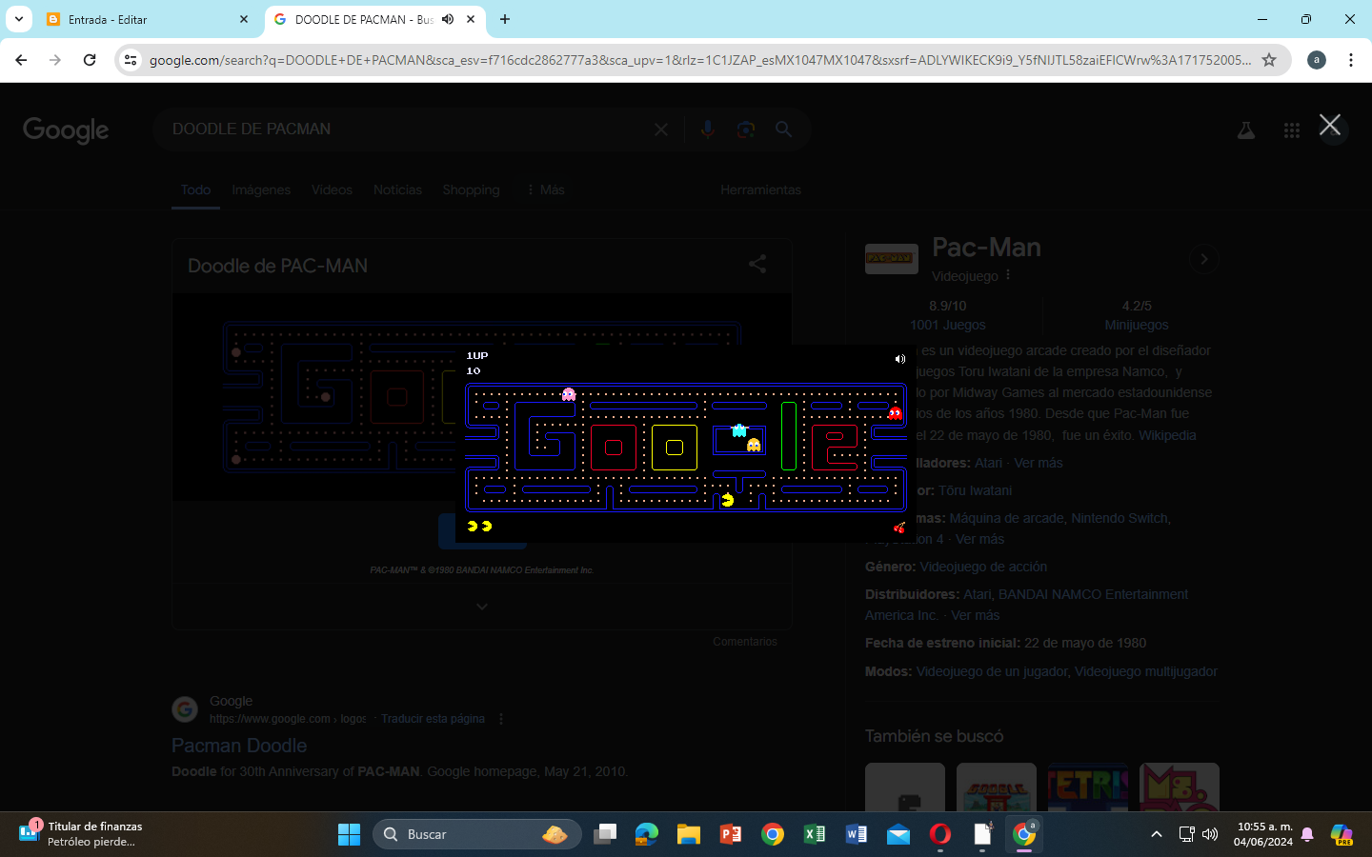The width and height of the screenshot is (1372, 857).
Task: Open the Google apps grid
Action: tap(1291, 130)
